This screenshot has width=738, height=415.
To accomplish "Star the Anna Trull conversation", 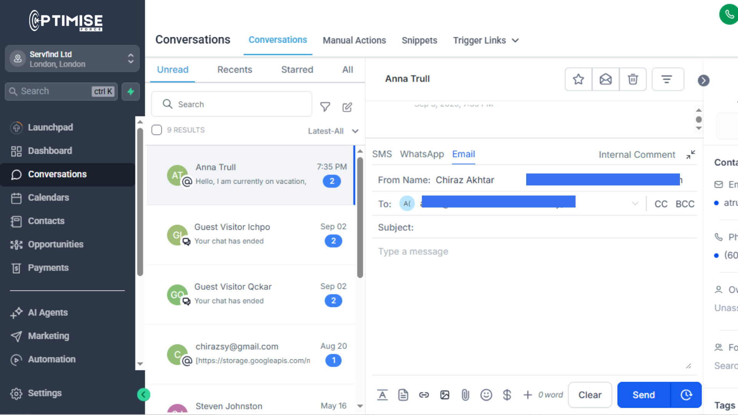I will tap(578, 80).
